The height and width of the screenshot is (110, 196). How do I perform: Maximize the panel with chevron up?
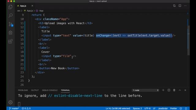coord(180,90)
